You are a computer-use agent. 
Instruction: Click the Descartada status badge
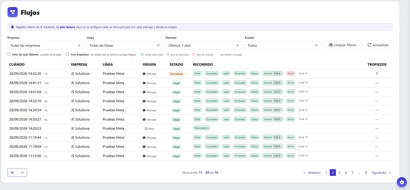pos(176,74)
